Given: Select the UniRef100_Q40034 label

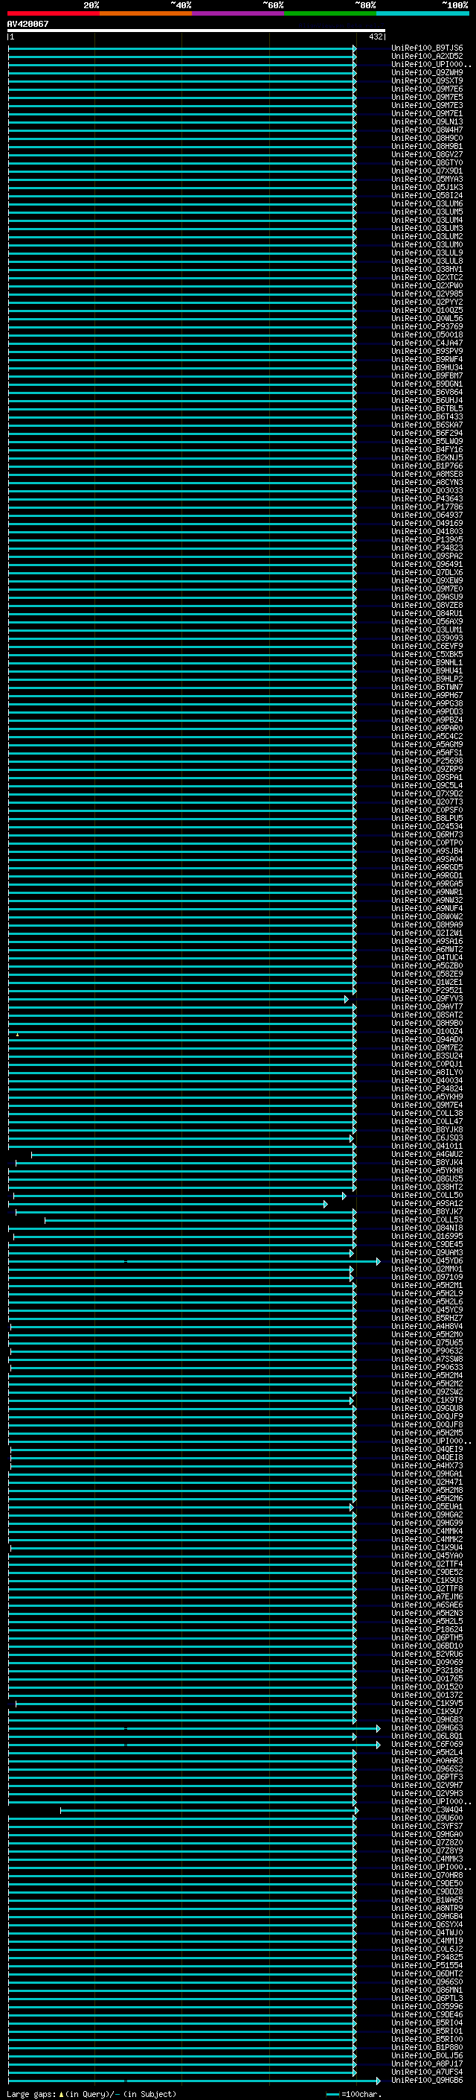Looking at the screenshot, I should pyautogui.click(x=427, y=1081).
